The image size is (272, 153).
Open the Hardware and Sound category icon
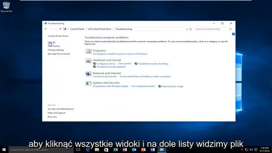88,61
